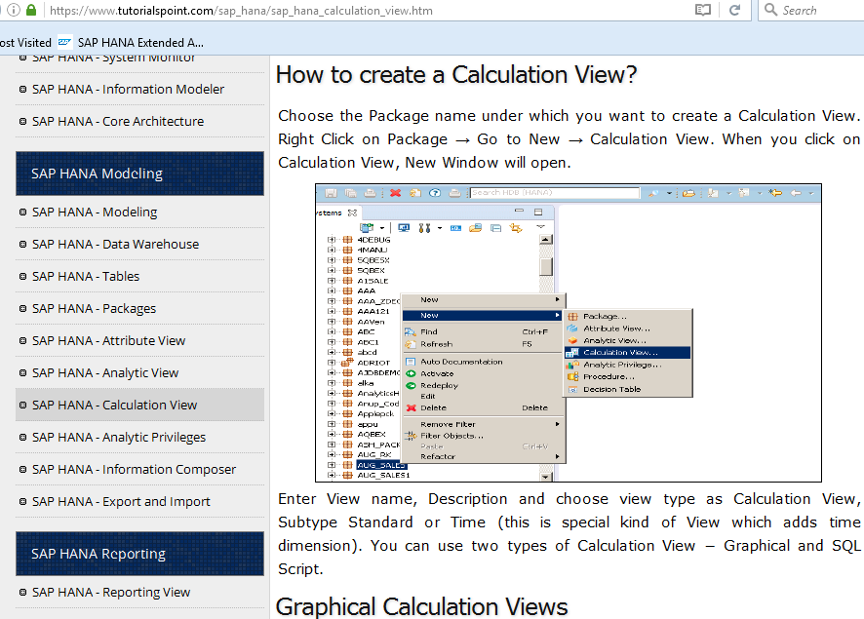The height and width of the screenshot is (619, 864).
Task: Toggle the Reader View icon in address bar
Action: pos(703,10)
